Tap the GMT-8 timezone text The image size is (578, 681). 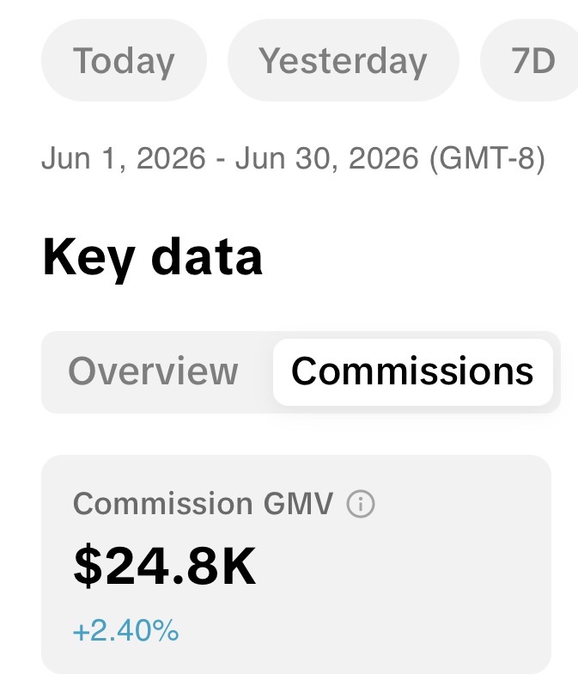coord(487,158)
